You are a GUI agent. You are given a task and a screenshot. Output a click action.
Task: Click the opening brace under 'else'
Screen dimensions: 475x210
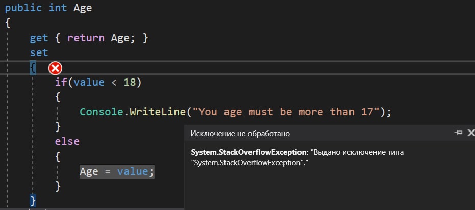pyautogui.click(x=58, y=157)
